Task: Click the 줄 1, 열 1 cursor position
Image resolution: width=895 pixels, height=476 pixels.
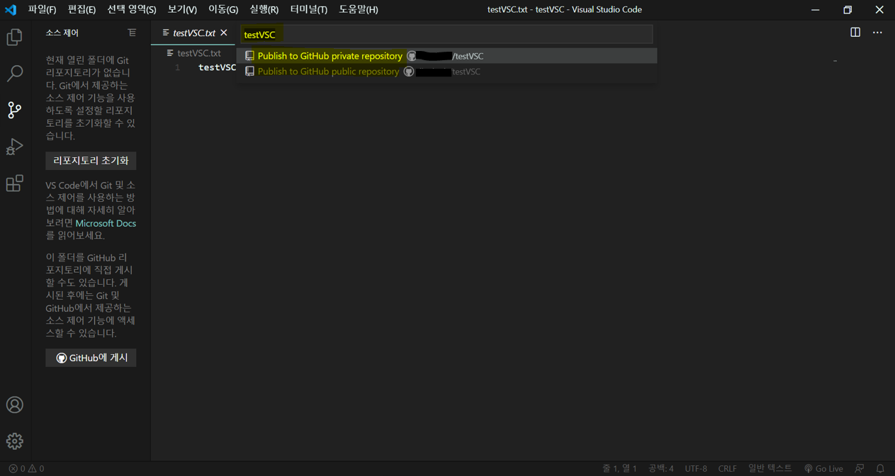Action: point(619,468)
